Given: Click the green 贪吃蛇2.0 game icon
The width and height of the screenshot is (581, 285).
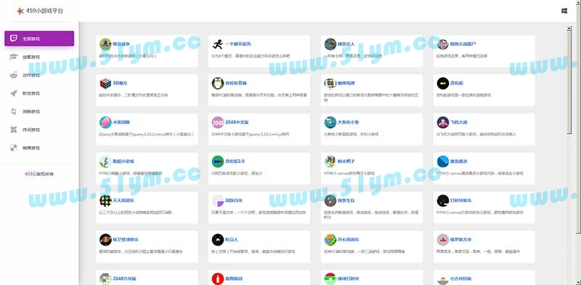Looking at the screenshot, I should (x=218, y=161).
